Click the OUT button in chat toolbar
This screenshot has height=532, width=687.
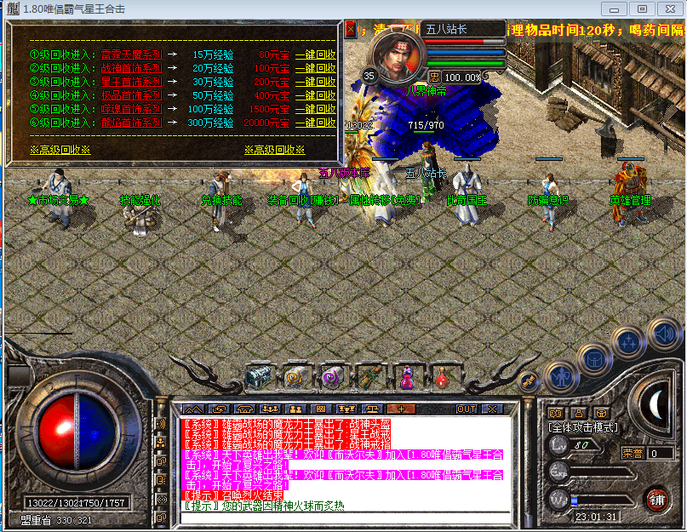[x=467, y=409]
